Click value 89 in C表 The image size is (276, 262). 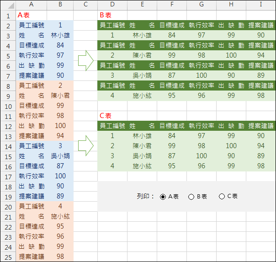click(261, 156)
